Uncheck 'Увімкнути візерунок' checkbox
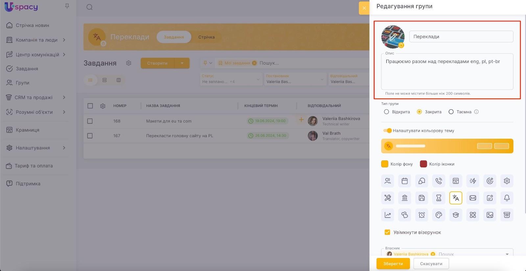The image size is (526, 271). tap(387, 232)
